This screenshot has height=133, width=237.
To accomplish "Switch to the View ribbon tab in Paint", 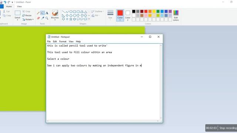I will (19, 7).
